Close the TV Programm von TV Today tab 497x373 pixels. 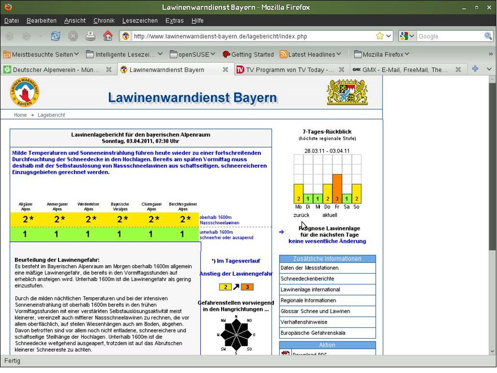pyautogui.click(x=341, y=69)
